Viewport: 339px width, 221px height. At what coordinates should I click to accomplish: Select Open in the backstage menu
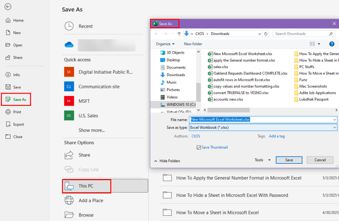pyautogui.click(x=14, y=45)
